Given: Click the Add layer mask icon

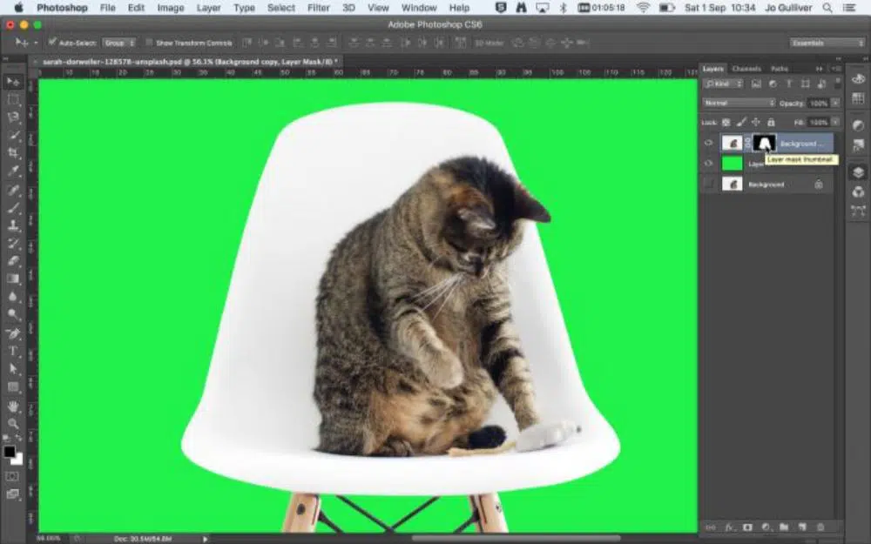Looking at the screenshot, I should [747, 527].
